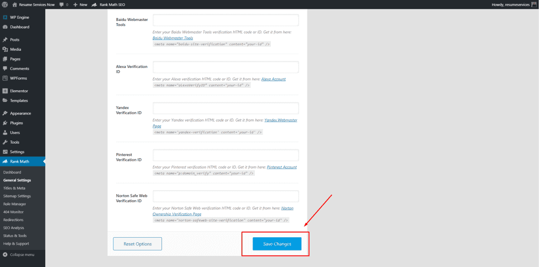Click Reset Options button
Viewport: 539px width, 267px height.
tap(138, 244)
